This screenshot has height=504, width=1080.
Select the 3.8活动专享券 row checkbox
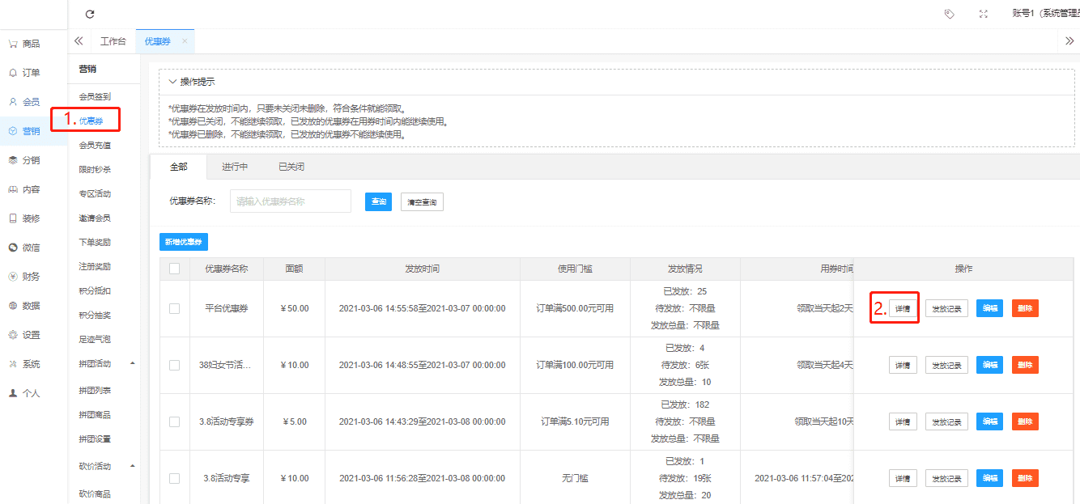pyautogui.click(x=174, y=421)
